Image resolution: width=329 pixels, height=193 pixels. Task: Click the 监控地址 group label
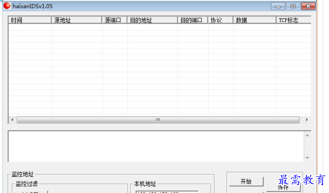(23, 174)
